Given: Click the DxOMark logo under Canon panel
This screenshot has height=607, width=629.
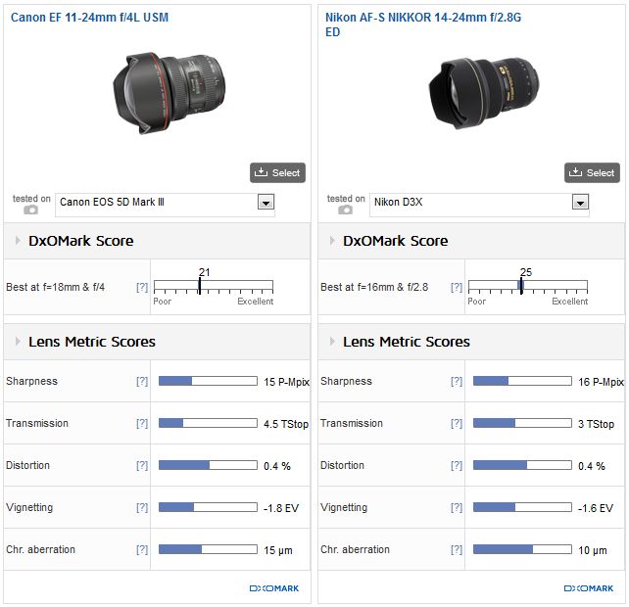Looking at the screenshot, I should (274, 588).
